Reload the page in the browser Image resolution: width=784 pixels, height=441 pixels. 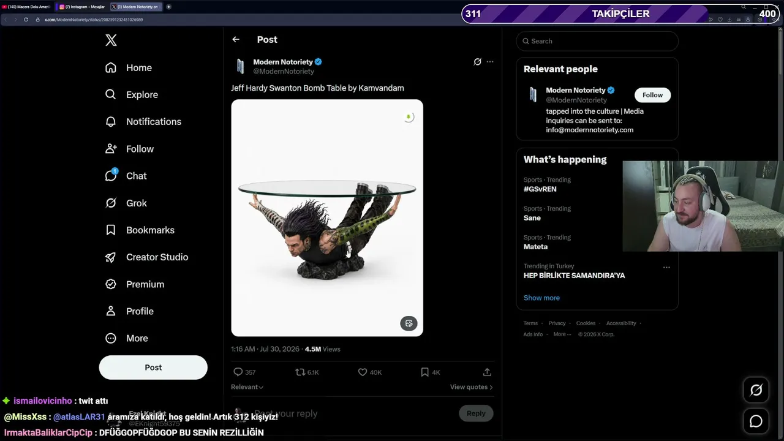[x=26, y=20]
